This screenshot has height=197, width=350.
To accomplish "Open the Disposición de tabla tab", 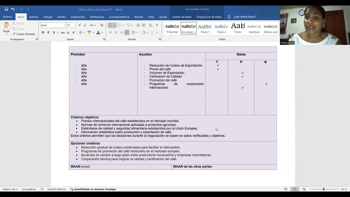I will 209,17.
